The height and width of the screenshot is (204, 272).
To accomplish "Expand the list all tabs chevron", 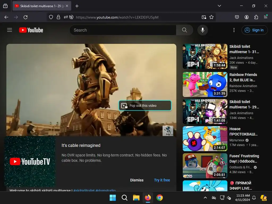I will coord(219,6).
